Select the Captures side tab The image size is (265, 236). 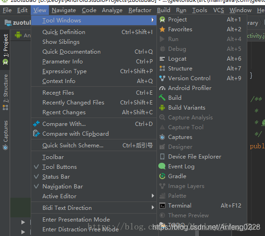(x=5, y=135)
